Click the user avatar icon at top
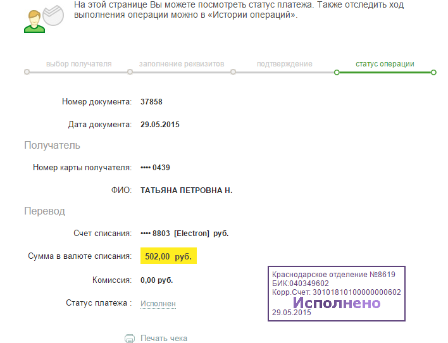The image size is (448, 343). (x=34, y=22)
